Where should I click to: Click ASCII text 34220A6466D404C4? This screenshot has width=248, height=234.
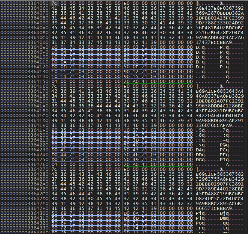point(220,116)
